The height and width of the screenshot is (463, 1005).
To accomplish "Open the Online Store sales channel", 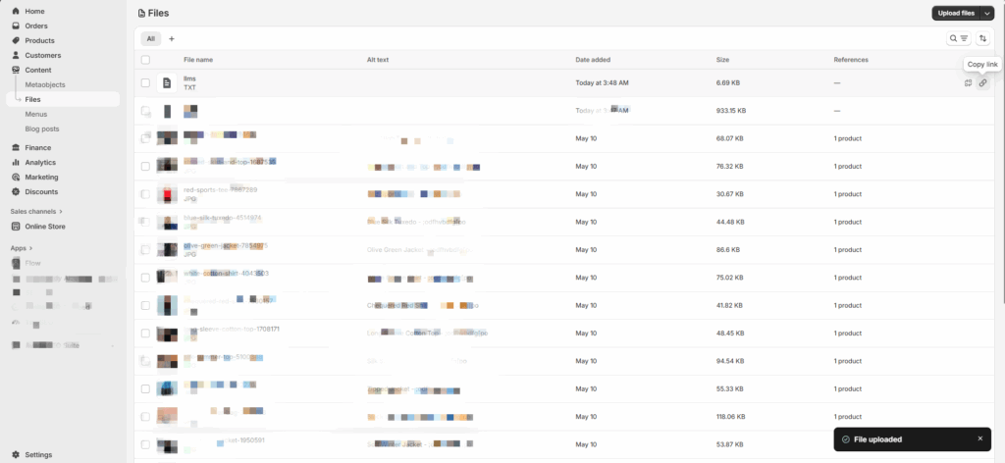I will click(x=44, y=227).
